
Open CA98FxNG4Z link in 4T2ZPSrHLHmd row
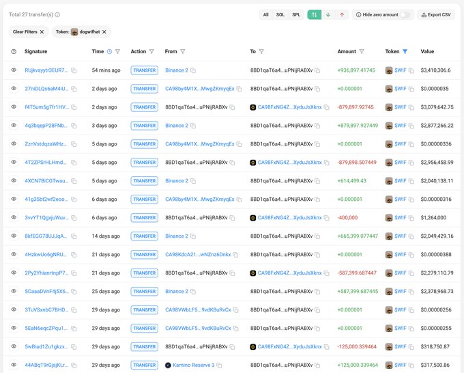290,163
